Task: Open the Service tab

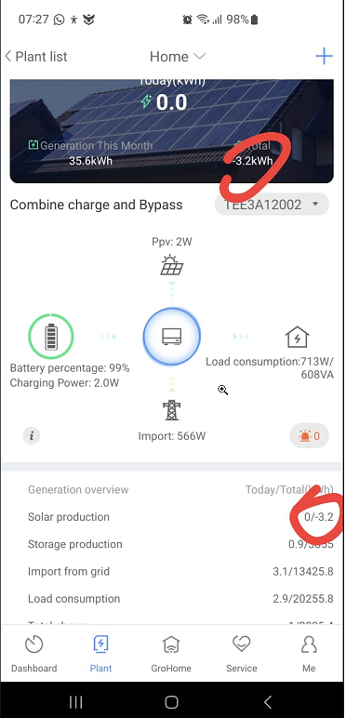Action: pyautogui.click(x=241, y=653)
